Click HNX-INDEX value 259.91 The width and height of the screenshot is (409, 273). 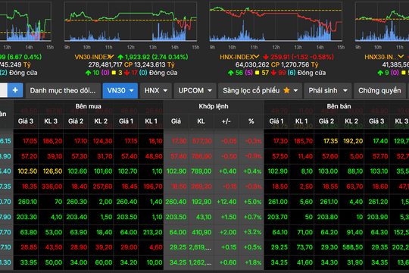coord(280,57)
